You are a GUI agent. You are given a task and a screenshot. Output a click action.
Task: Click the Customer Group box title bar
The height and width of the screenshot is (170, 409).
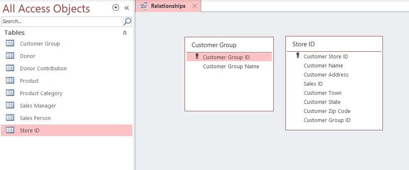coord(229,45)
